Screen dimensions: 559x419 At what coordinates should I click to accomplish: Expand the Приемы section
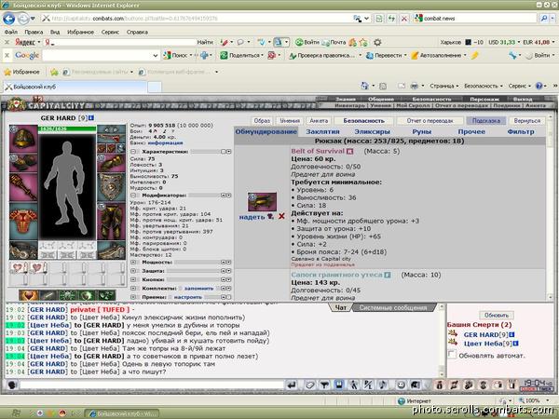coord(133,297)
